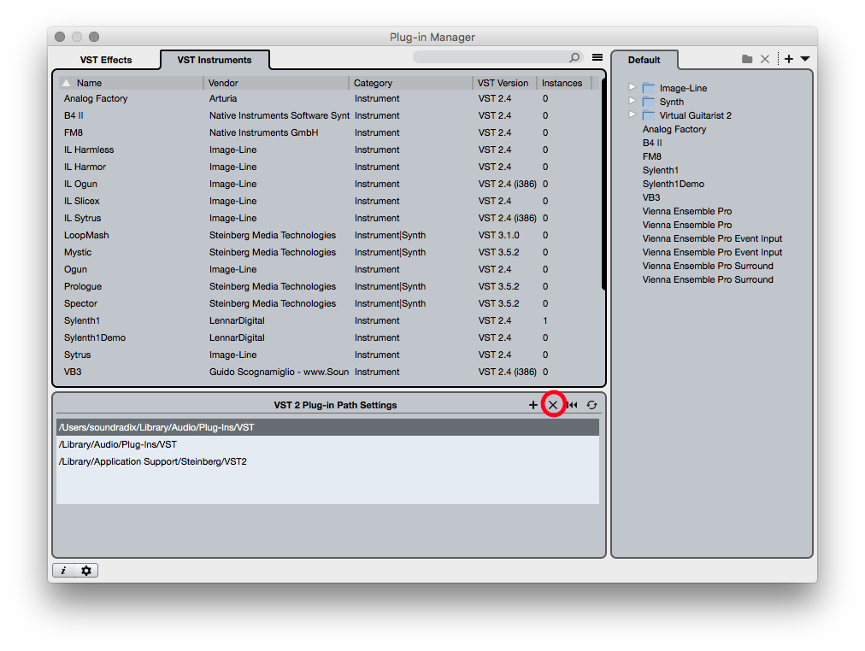Reset VST 2 plug-in paths to default

coord(572,405)
